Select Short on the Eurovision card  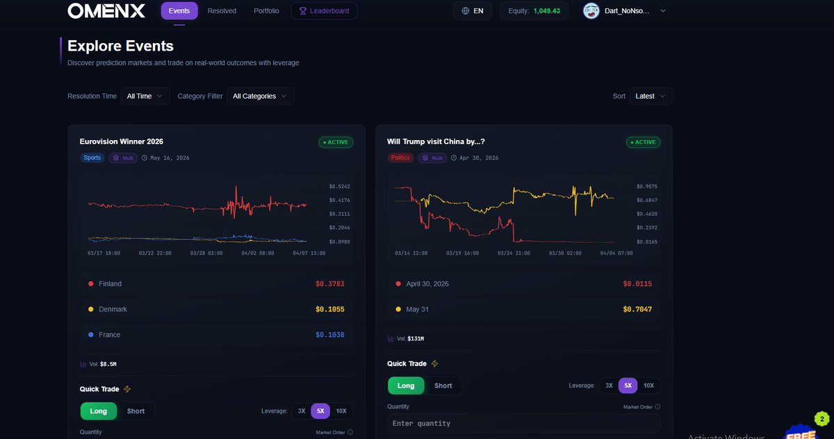pyautogui.click(x=136, y=411)
